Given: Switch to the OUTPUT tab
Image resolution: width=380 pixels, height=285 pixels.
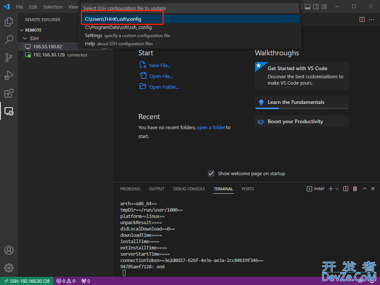Looking at the screenshot, I should coord(157,189).
